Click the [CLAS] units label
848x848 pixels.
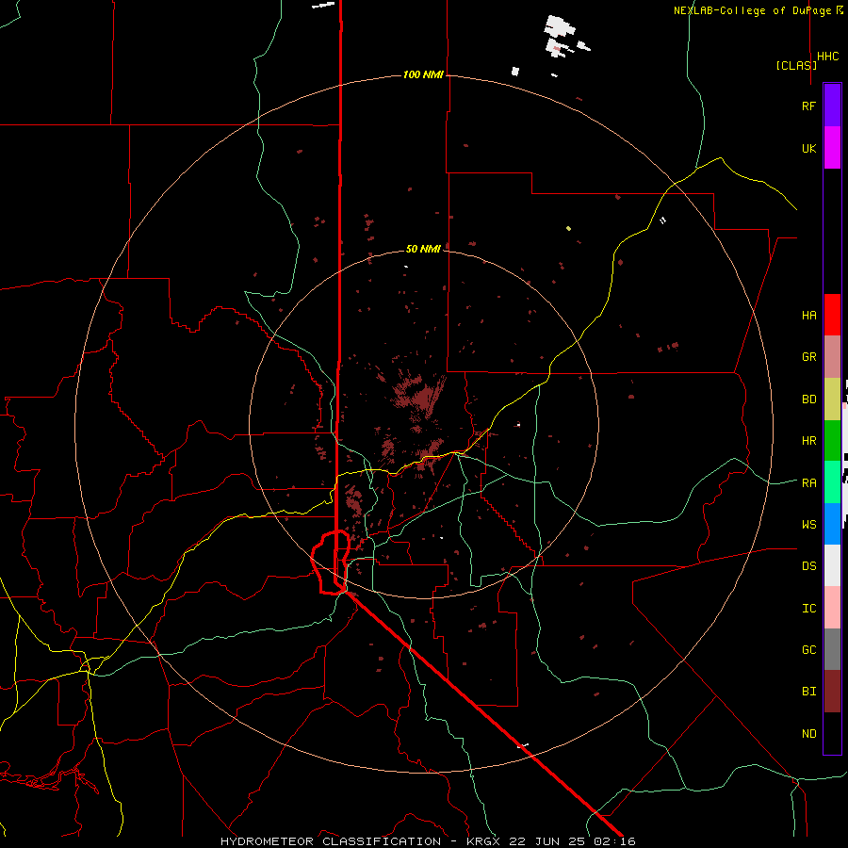pos(796,65)
